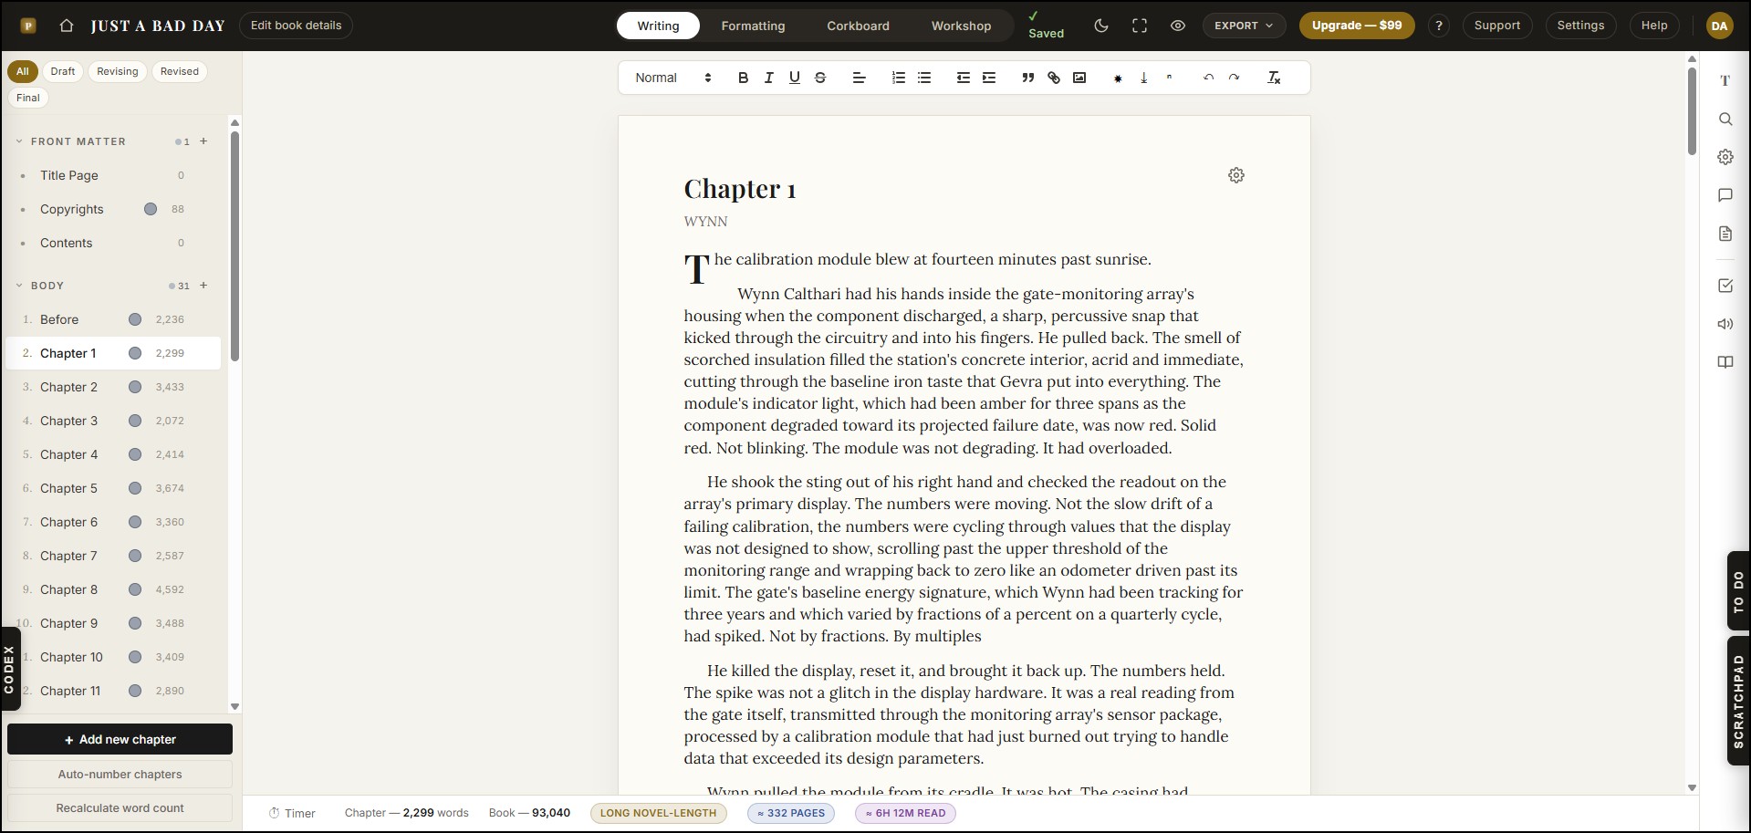Switch to the Formatting tab
This screenshot has height=833, width=1751.
click(753, 26)
